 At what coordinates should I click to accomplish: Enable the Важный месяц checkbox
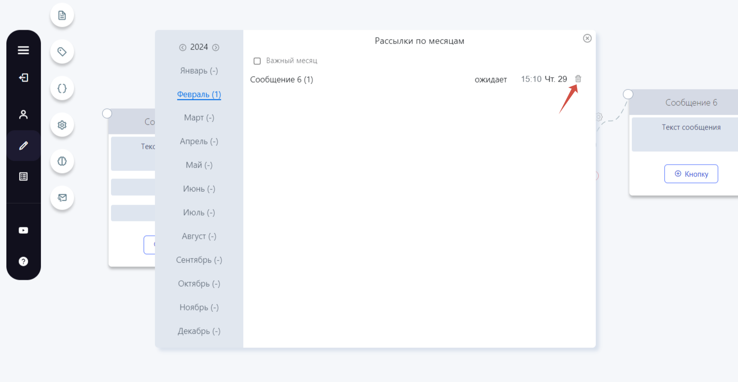coord(257,61)
